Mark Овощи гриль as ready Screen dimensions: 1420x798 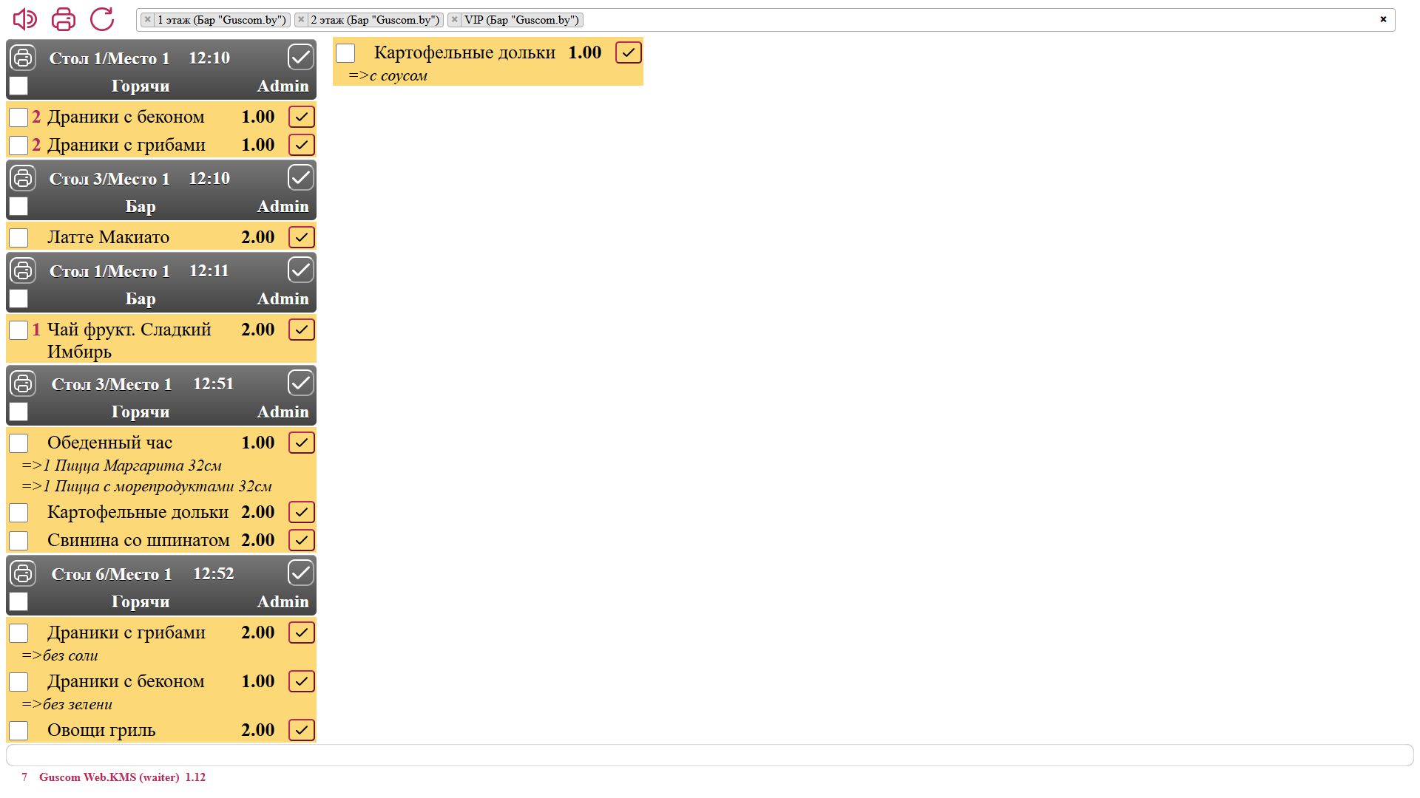pos(301,730)
